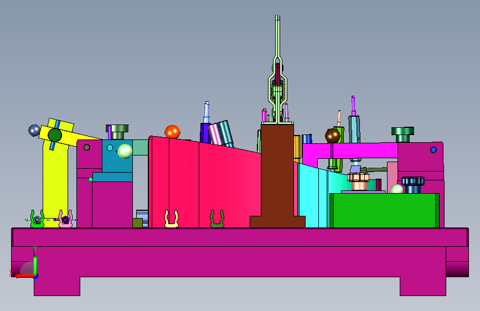Image resolution: width=480 pixels, height=311 pixels.
Task: Select the pale green ball beside the dark blue knob
Action: 397,189
